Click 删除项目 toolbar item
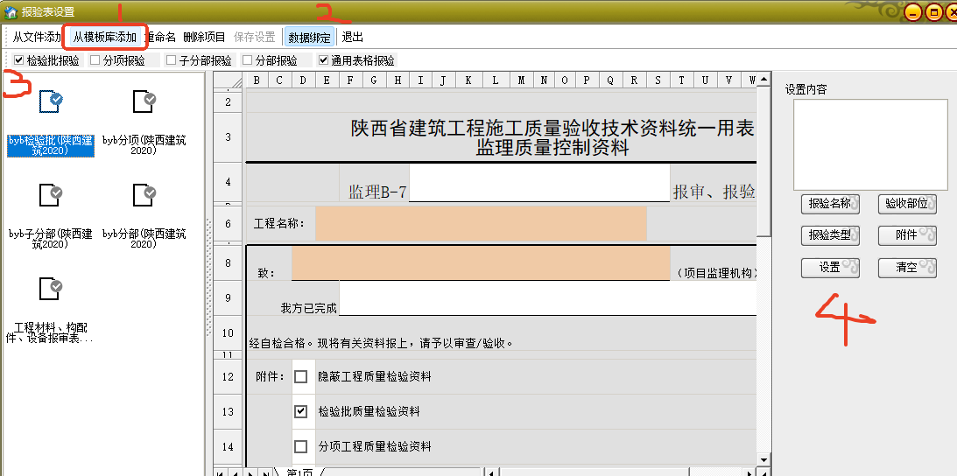 click(205, 38)
